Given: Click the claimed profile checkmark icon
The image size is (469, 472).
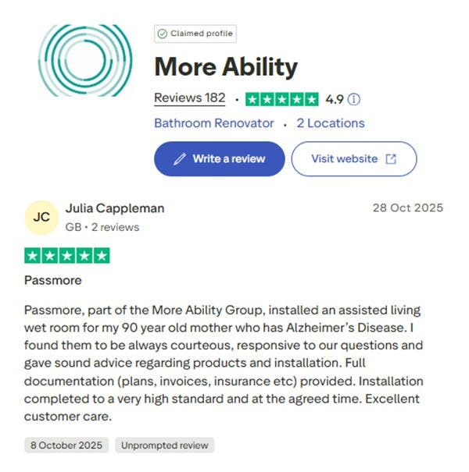Looking at the screenshot, I should point(163,34).
